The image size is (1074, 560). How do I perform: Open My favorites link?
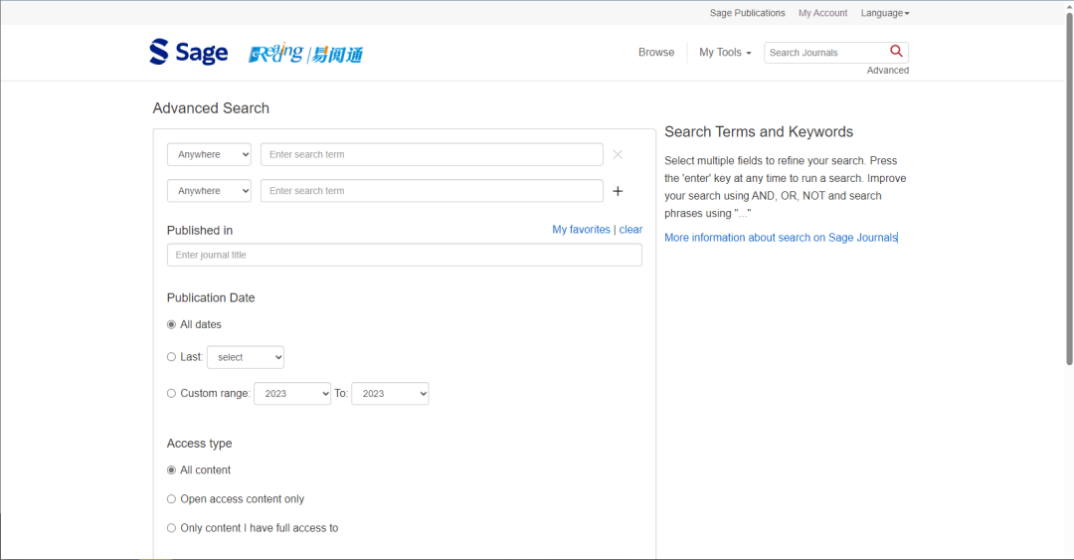pyautogui.click(x=581, y=230)
